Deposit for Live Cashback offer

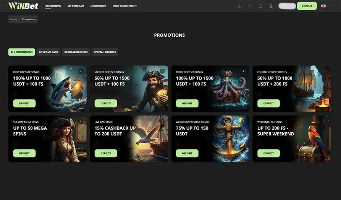tap(106, 153)
